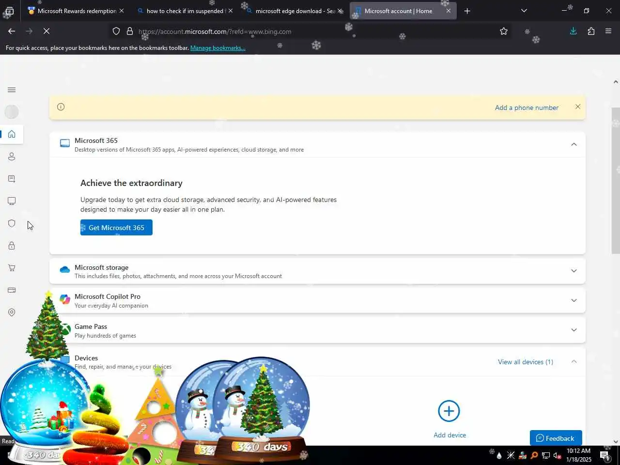Close the Microsoft Rewards redemption tab
The width and height of the screenshot is (620, 465).
point(122,11)
